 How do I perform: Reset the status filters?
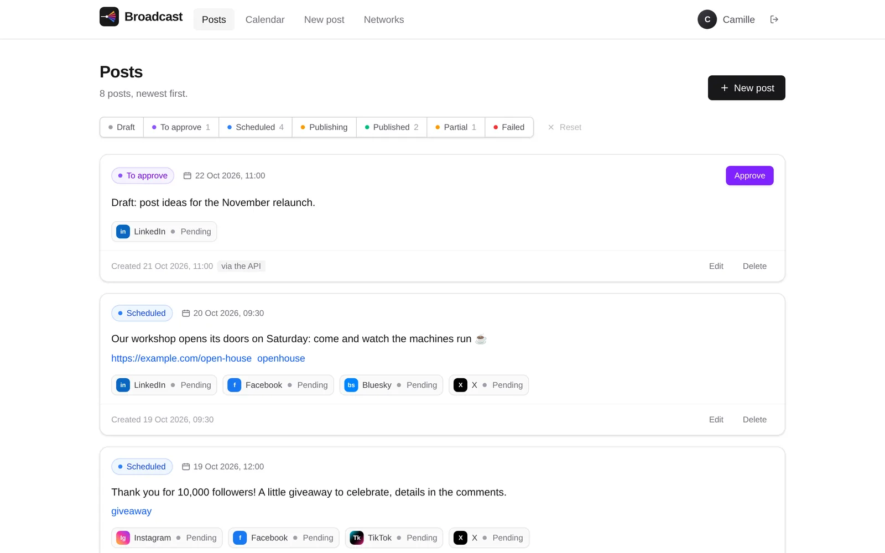pyautogui.click(x=565, y=127)
